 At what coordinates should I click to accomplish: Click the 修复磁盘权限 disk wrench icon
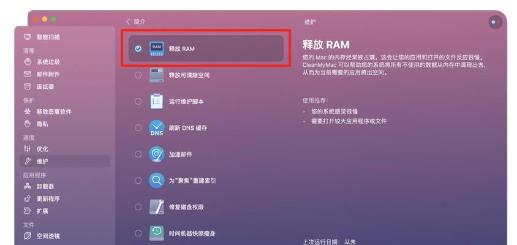pyautogui.click(x=157, y=207)
